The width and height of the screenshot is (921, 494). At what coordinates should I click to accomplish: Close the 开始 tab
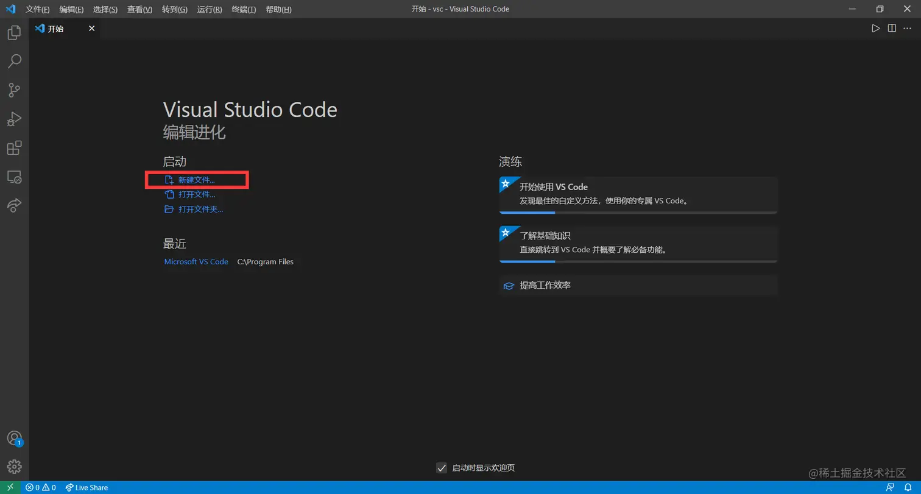pyautogui.click(x=92, y=29)
